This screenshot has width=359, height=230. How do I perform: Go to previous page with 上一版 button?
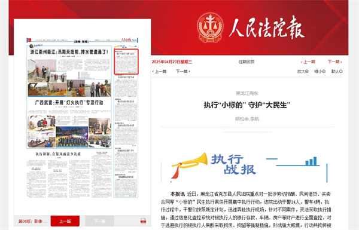65,221
